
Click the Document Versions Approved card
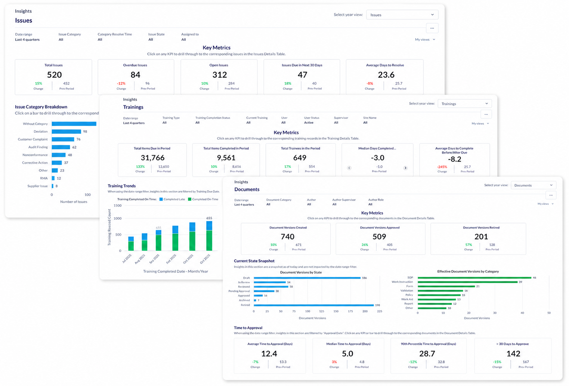(x=380, y=239)
